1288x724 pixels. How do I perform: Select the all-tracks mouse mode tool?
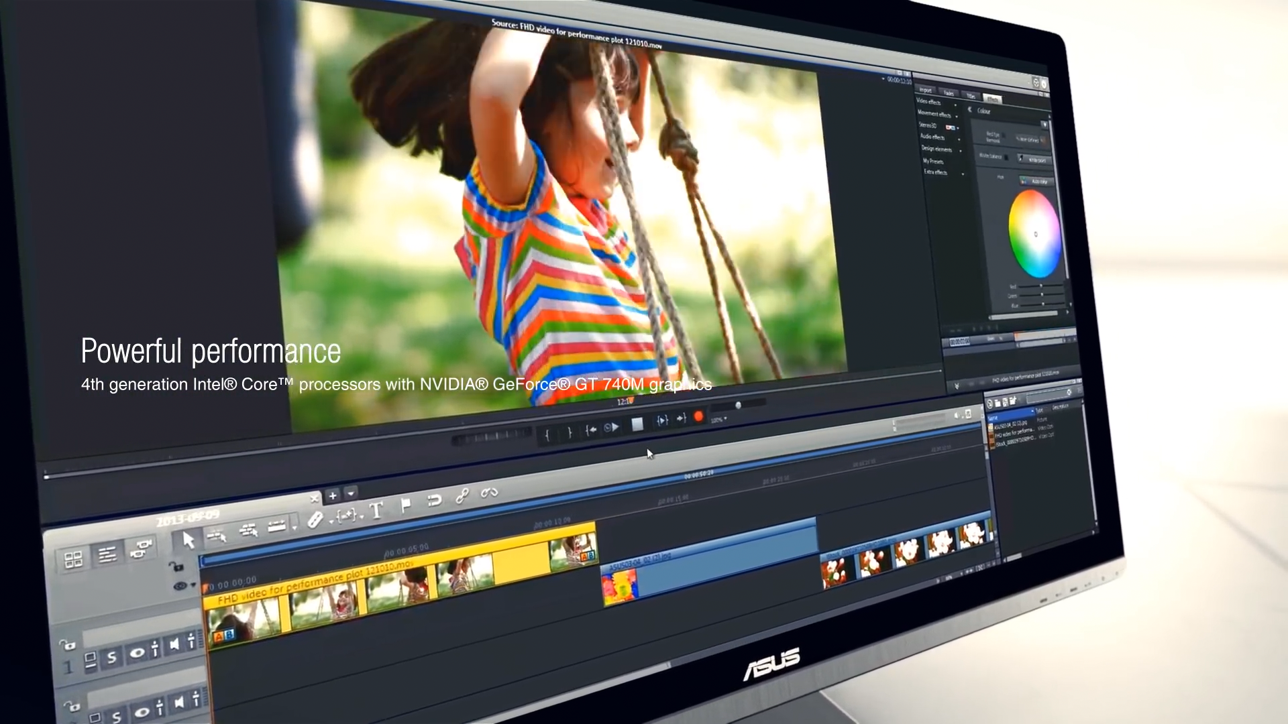click(248, 530)
